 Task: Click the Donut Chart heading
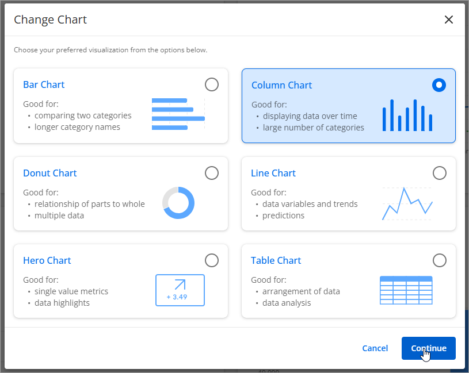pos(49,173)
